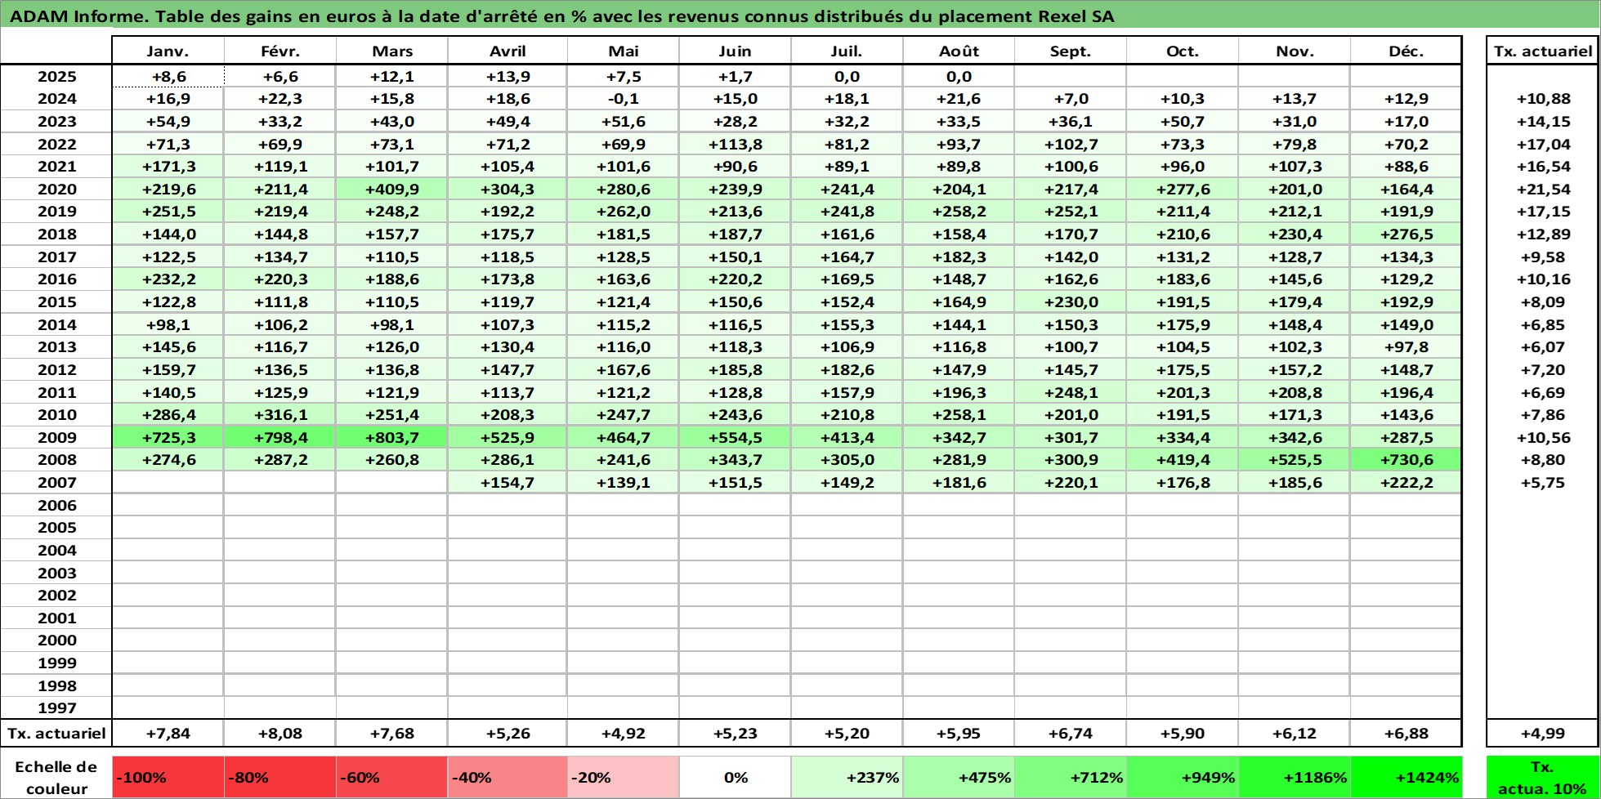The height and width of the screenshot is (799, 1601).
Task: Click the 'Tx. actuariel' right column header
Action: click(x=1543, y=51)
